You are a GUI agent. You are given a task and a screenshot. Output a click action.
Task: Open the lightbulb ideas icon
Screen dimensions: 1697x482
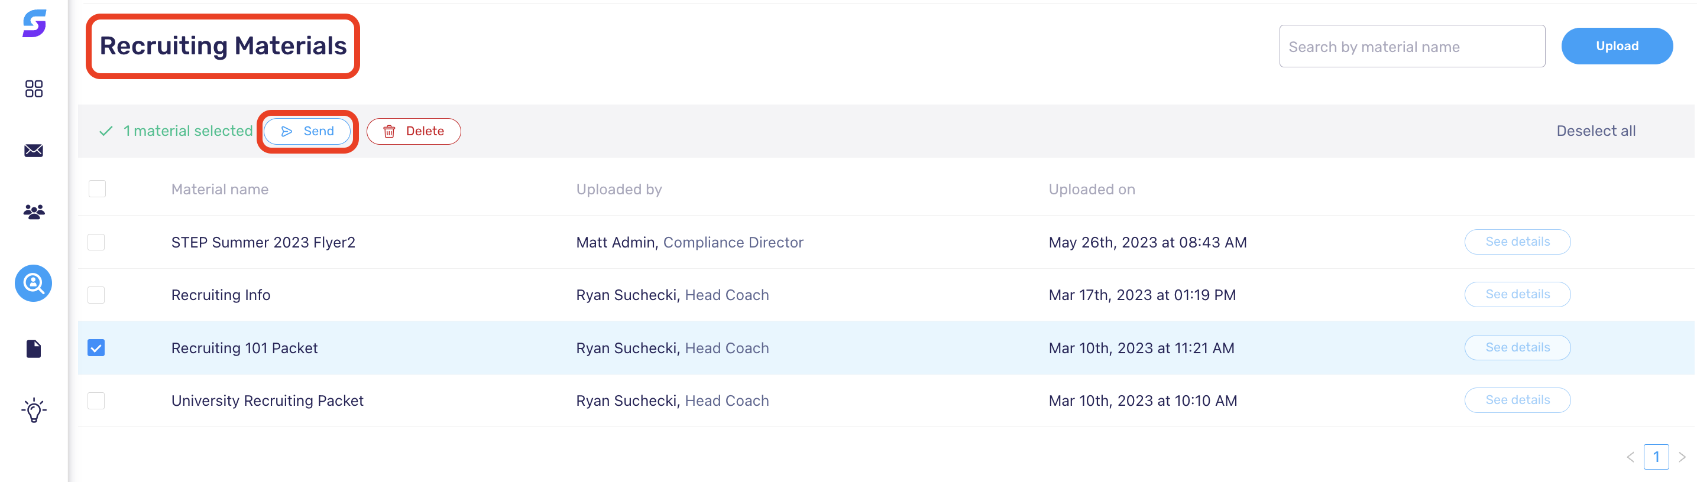click(x=34, y=410)
